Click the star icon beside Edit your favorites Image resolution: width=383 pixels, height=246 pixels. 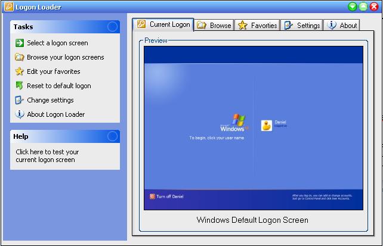pyautogui.click(x=19, y=71)
